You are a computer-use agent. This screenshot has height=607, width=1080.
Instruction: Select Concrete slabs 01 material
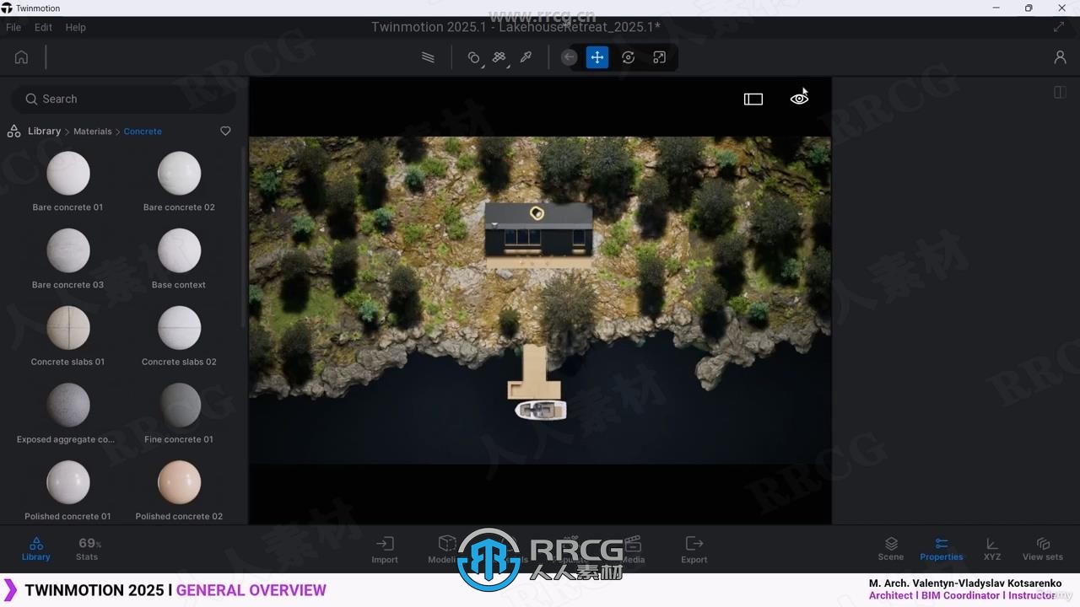pyautogui.click(x=68, y=327)
